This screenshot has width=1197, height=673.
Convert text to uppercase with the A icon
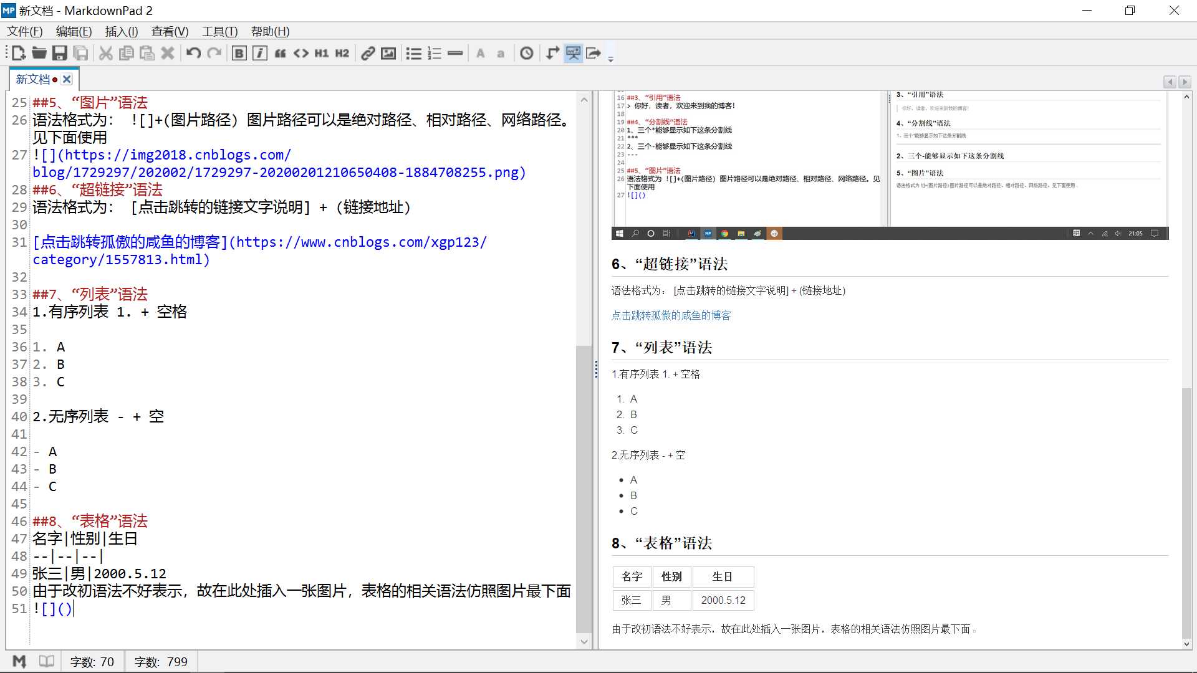pyautogui.click(x=481, y=53)
